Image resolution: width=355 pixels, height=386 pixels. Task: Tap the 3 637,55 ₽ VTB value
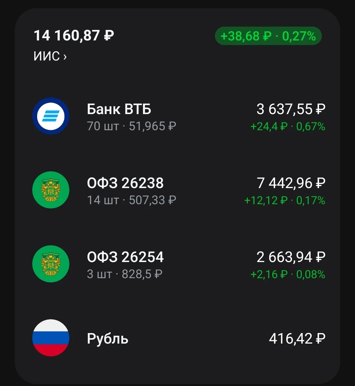[291, 109]
